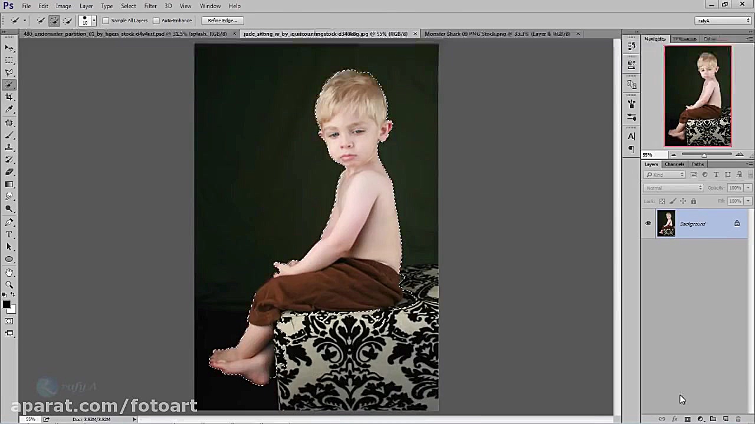Switch to the Paths tab
Viewport: 755px width, 424px height.
(698, 164)
